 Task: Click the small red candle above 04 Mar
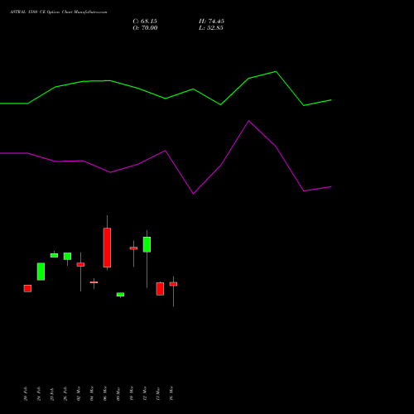(94, 282)
